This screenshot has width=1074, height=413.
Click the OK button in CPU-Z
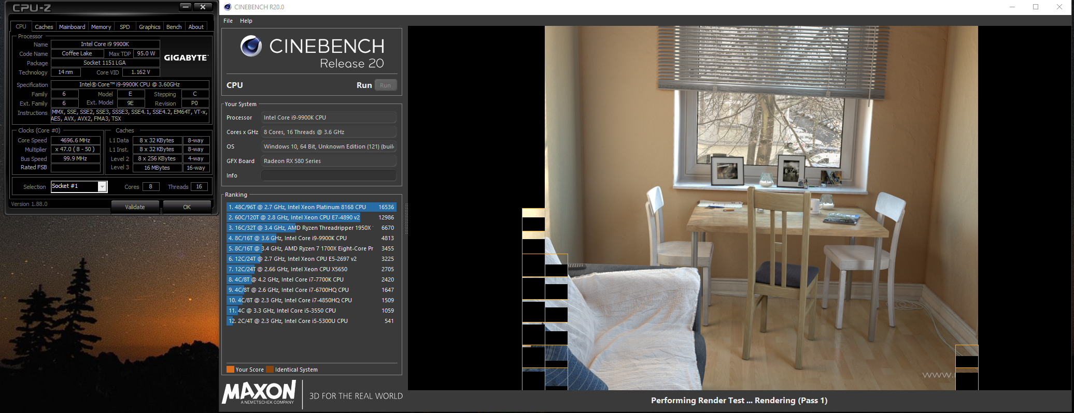coord(187,207)
